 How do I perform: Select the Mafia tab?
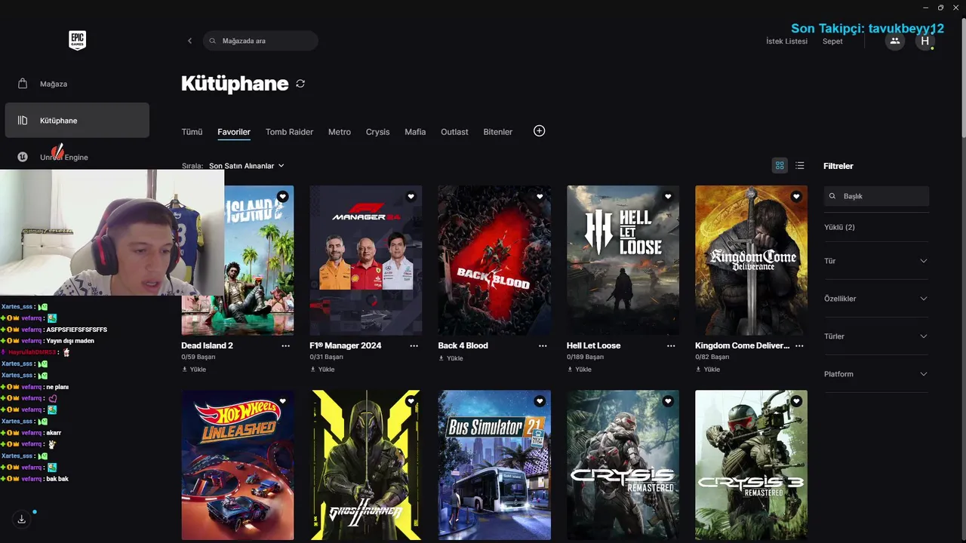pyautogui.click(x=415, y=132)
